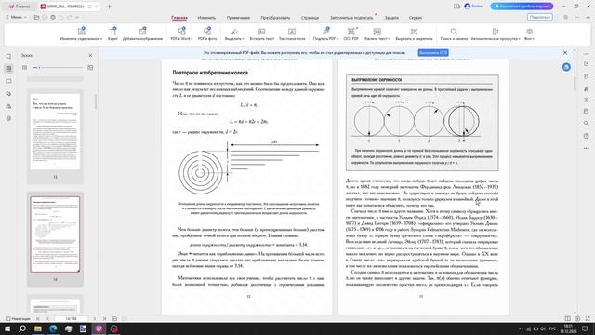Click the Windows Start button
The width and height of the screenshot is (595, 335).
7,328
